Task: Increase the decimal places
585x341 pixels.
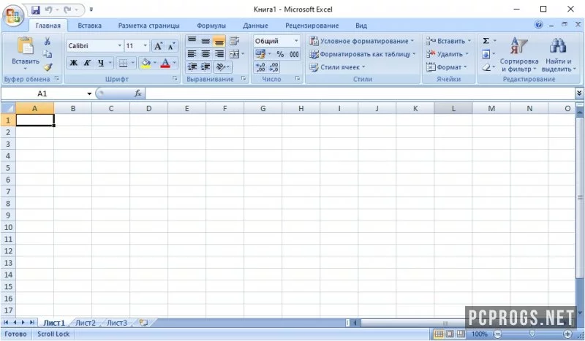Action: point(260,67)
